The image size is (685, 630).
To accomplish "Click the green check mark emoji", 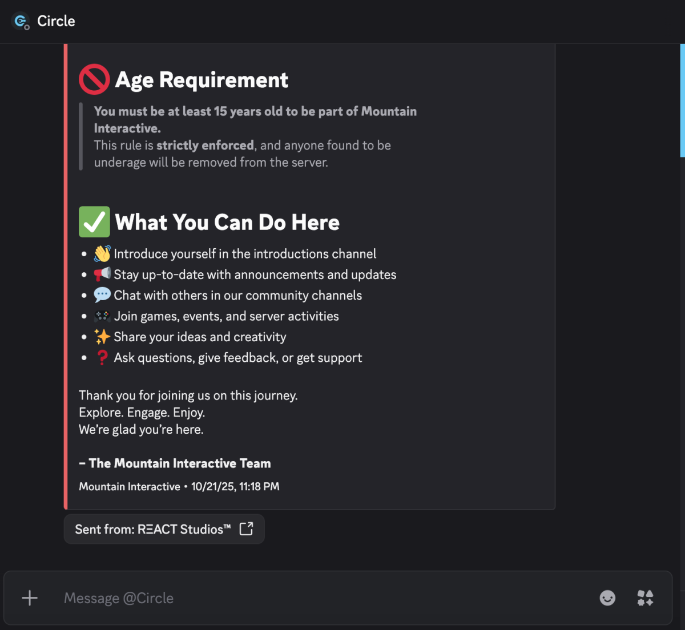I will 94,222.
